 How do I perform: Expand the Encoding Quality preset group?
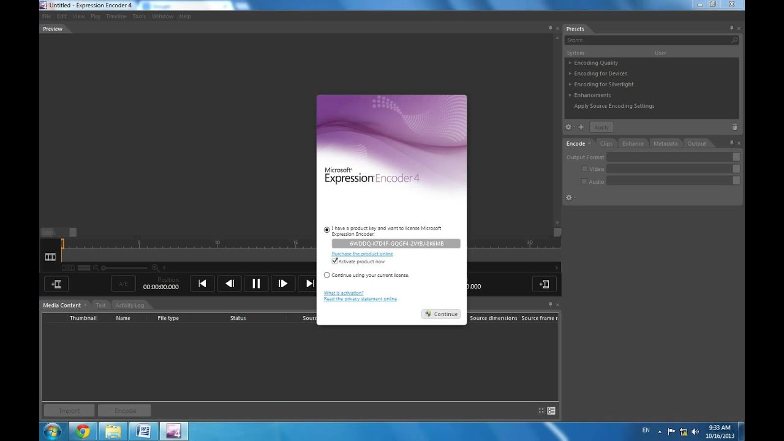570,62
